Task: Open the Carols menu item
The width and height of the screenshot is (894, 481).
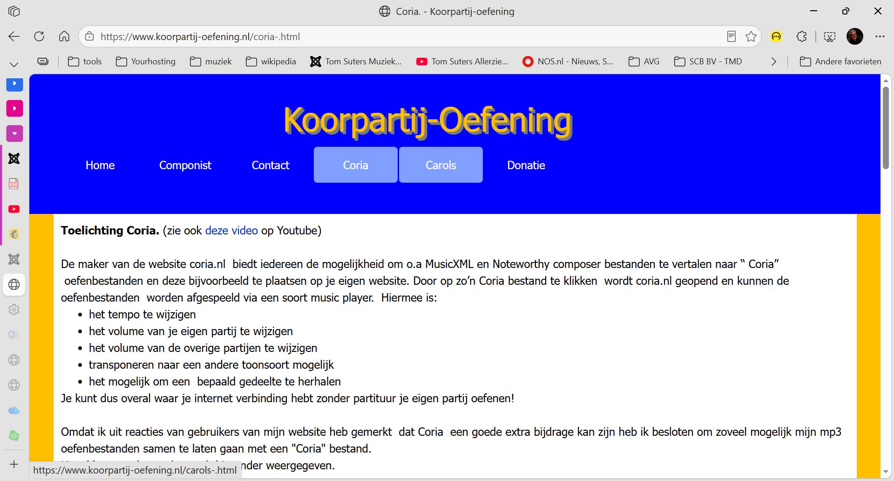Action: (x=441, y=165)
